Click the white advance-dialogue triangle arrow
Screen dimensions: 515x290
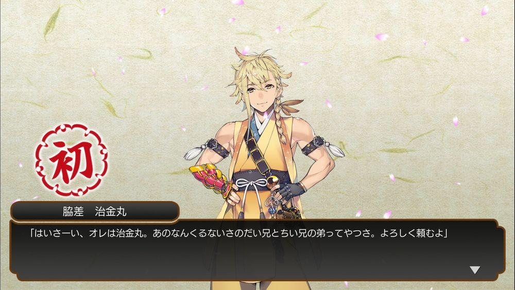tap(475, 270)
